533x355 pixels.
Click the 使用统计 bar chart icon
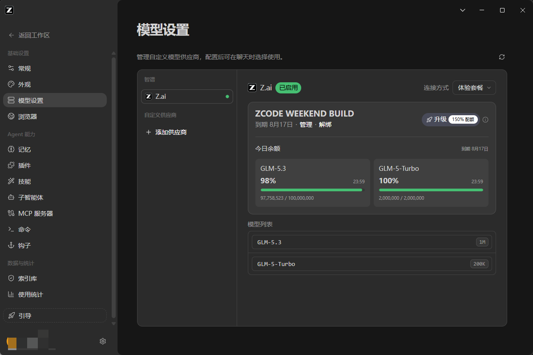coord(11,294)
